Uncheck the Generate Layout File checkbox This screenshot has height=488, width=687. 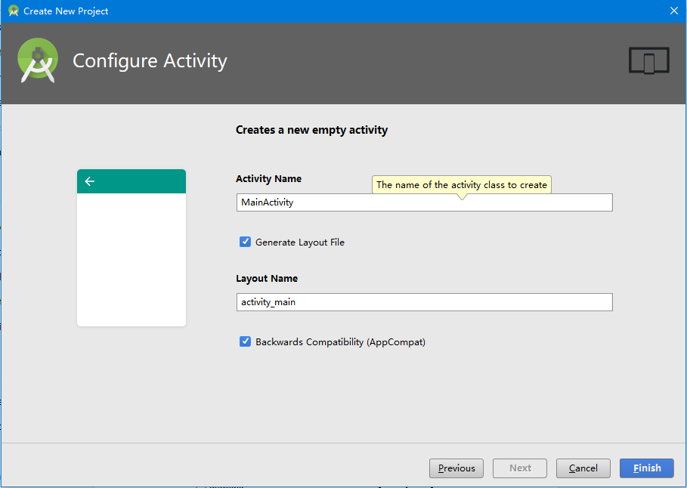[246, 242]
